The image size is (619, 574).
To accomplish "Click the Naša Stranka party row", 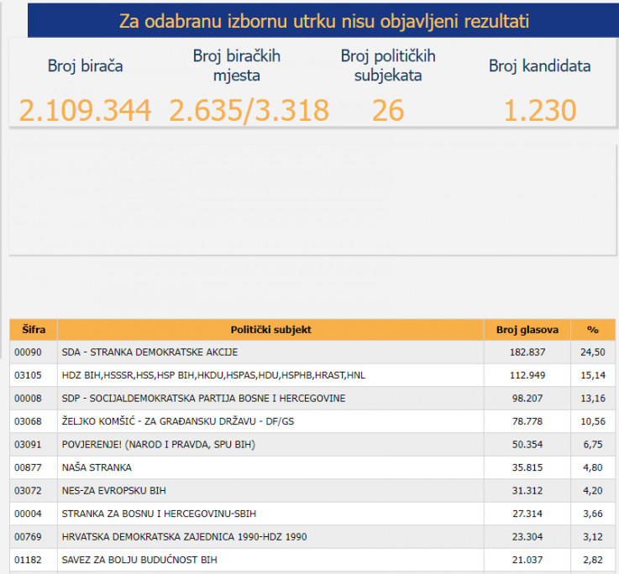I will pyautogui.click(x=97, y=467).
